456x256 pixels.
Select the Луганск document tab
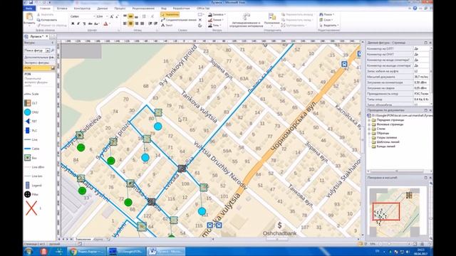coord(36,36)
